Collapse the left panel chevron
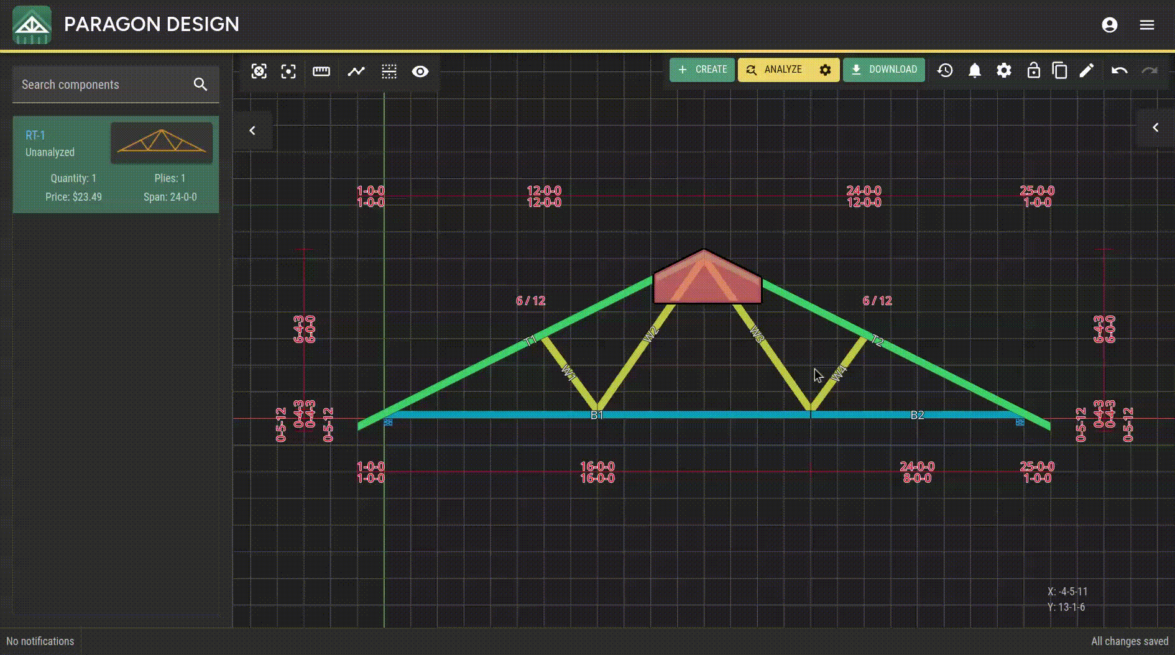This screenshot has width=1175, height=655. [252, 131]
